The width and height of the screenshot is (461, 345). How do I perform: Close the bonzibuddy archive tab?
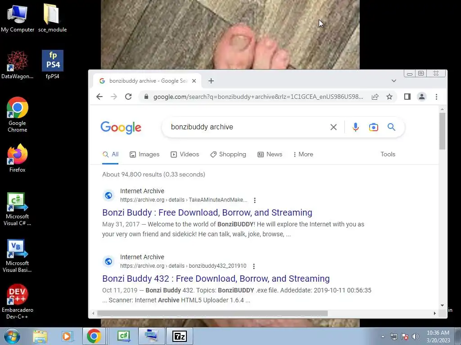[194, 81]
